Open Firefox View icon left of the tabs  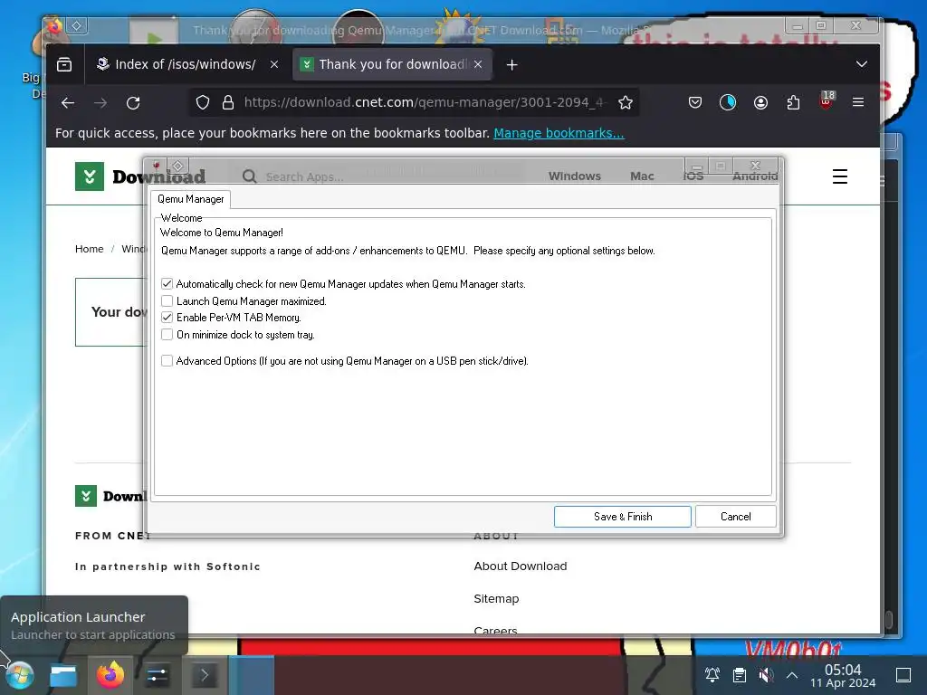click(x=64, y=64)
